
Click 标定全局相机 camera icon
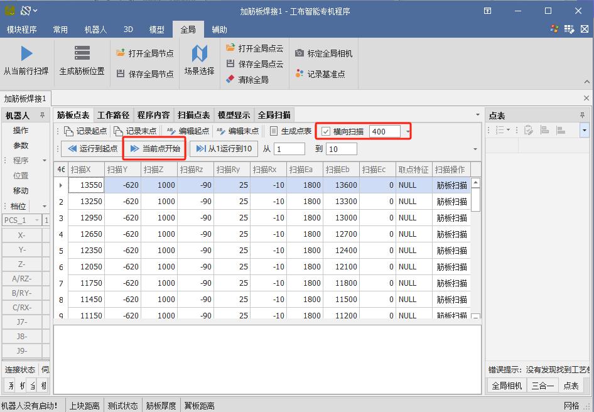[x=300, y=53]
